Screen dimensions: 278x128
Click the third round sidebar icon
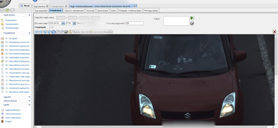(12, 11)
